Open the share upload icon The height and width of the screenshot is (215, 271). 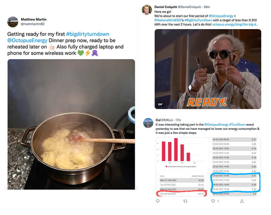pyautogui.click(x=242, y=201)
